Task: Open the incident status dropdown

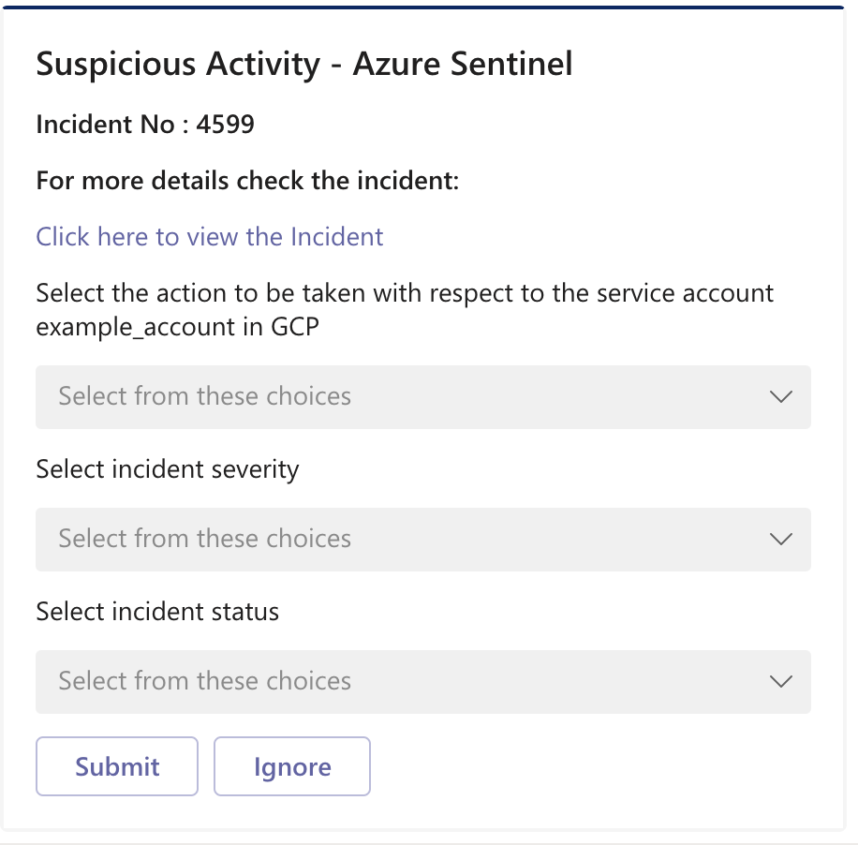Action: [x=422, y=682]
